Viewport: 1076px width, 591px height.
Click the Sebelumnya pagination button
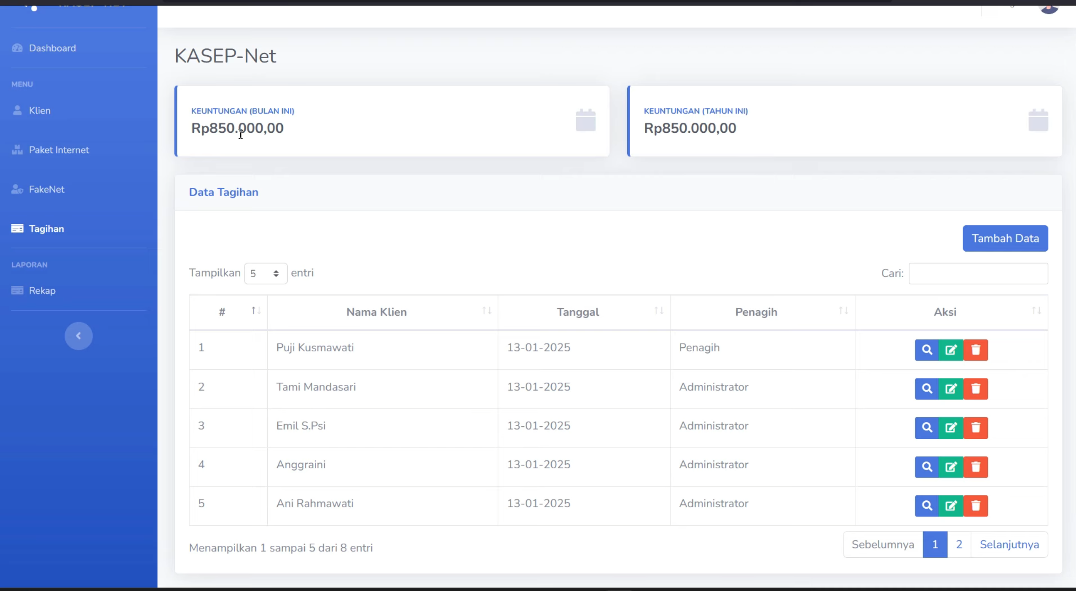(883, 545)
